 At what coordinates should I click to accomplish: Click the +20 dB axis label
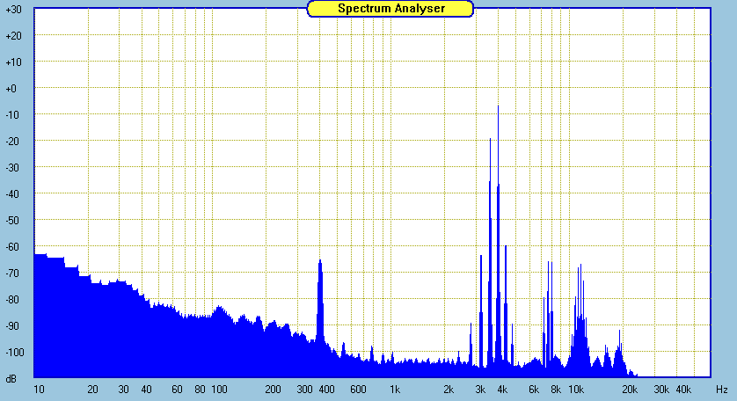point(13,36)
